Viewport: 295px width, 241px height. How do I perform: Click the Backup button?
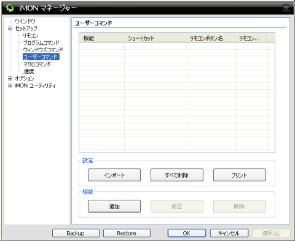pos(76,233)
